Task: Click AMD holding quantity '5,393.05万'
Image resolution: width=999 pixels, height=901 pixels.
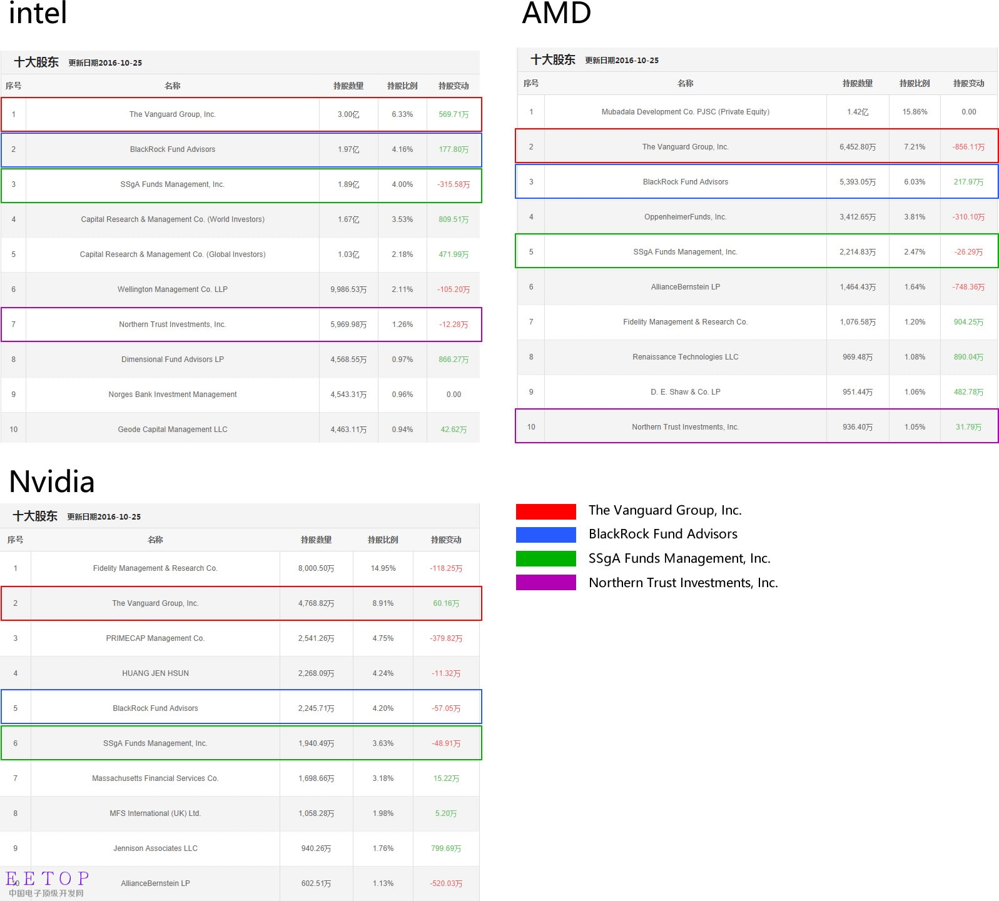Action: point(858,182)
